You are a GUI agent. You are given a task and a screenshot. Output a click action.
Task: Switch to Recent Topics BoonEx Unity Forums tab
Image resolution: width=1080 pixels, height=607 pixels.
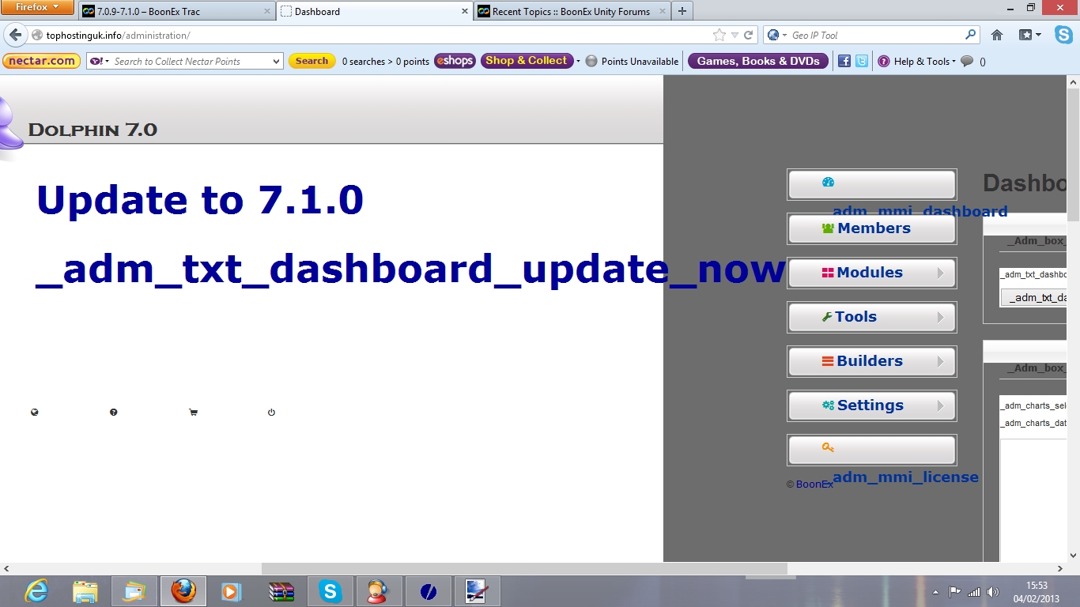pos(572,11)
